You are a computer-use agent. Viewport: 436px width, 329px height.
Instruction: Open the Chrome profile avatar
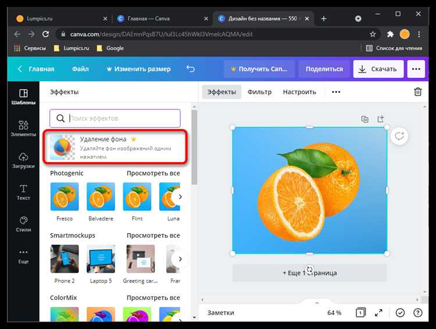tap(405, 34)
